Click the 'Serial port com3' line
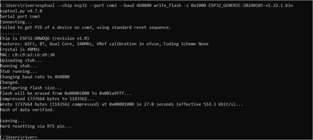 click(20, 17)
